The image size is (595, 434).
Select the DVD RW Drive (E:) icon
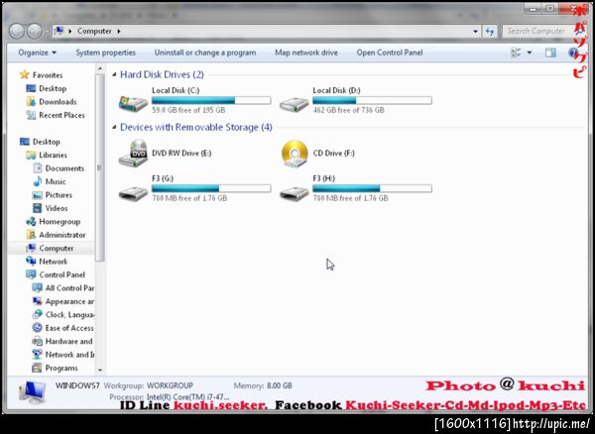(133, 154)
